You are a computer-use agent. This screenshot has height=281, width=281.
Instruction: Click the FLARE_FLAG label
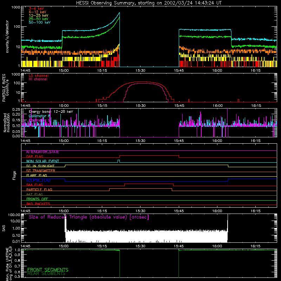coord(37,175)
